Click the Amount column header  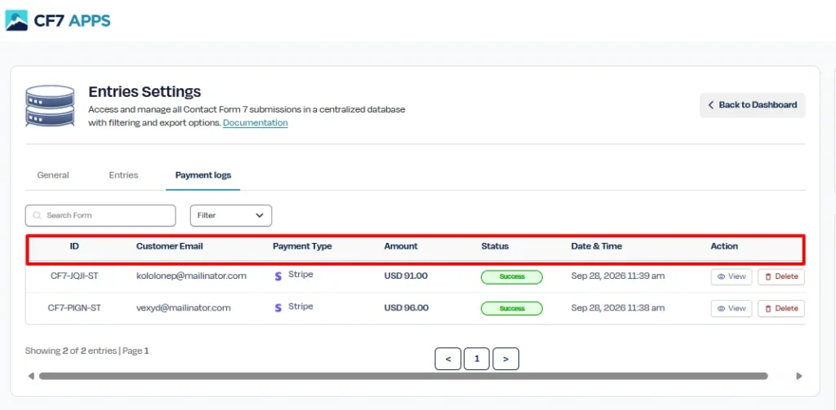[x=401, y=246]
